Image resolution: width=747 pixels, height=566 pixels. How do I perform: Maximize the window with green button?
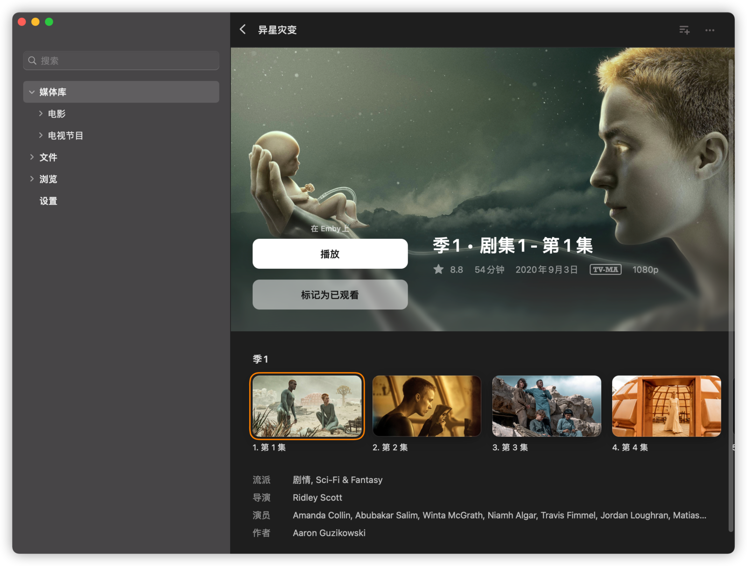49,22
